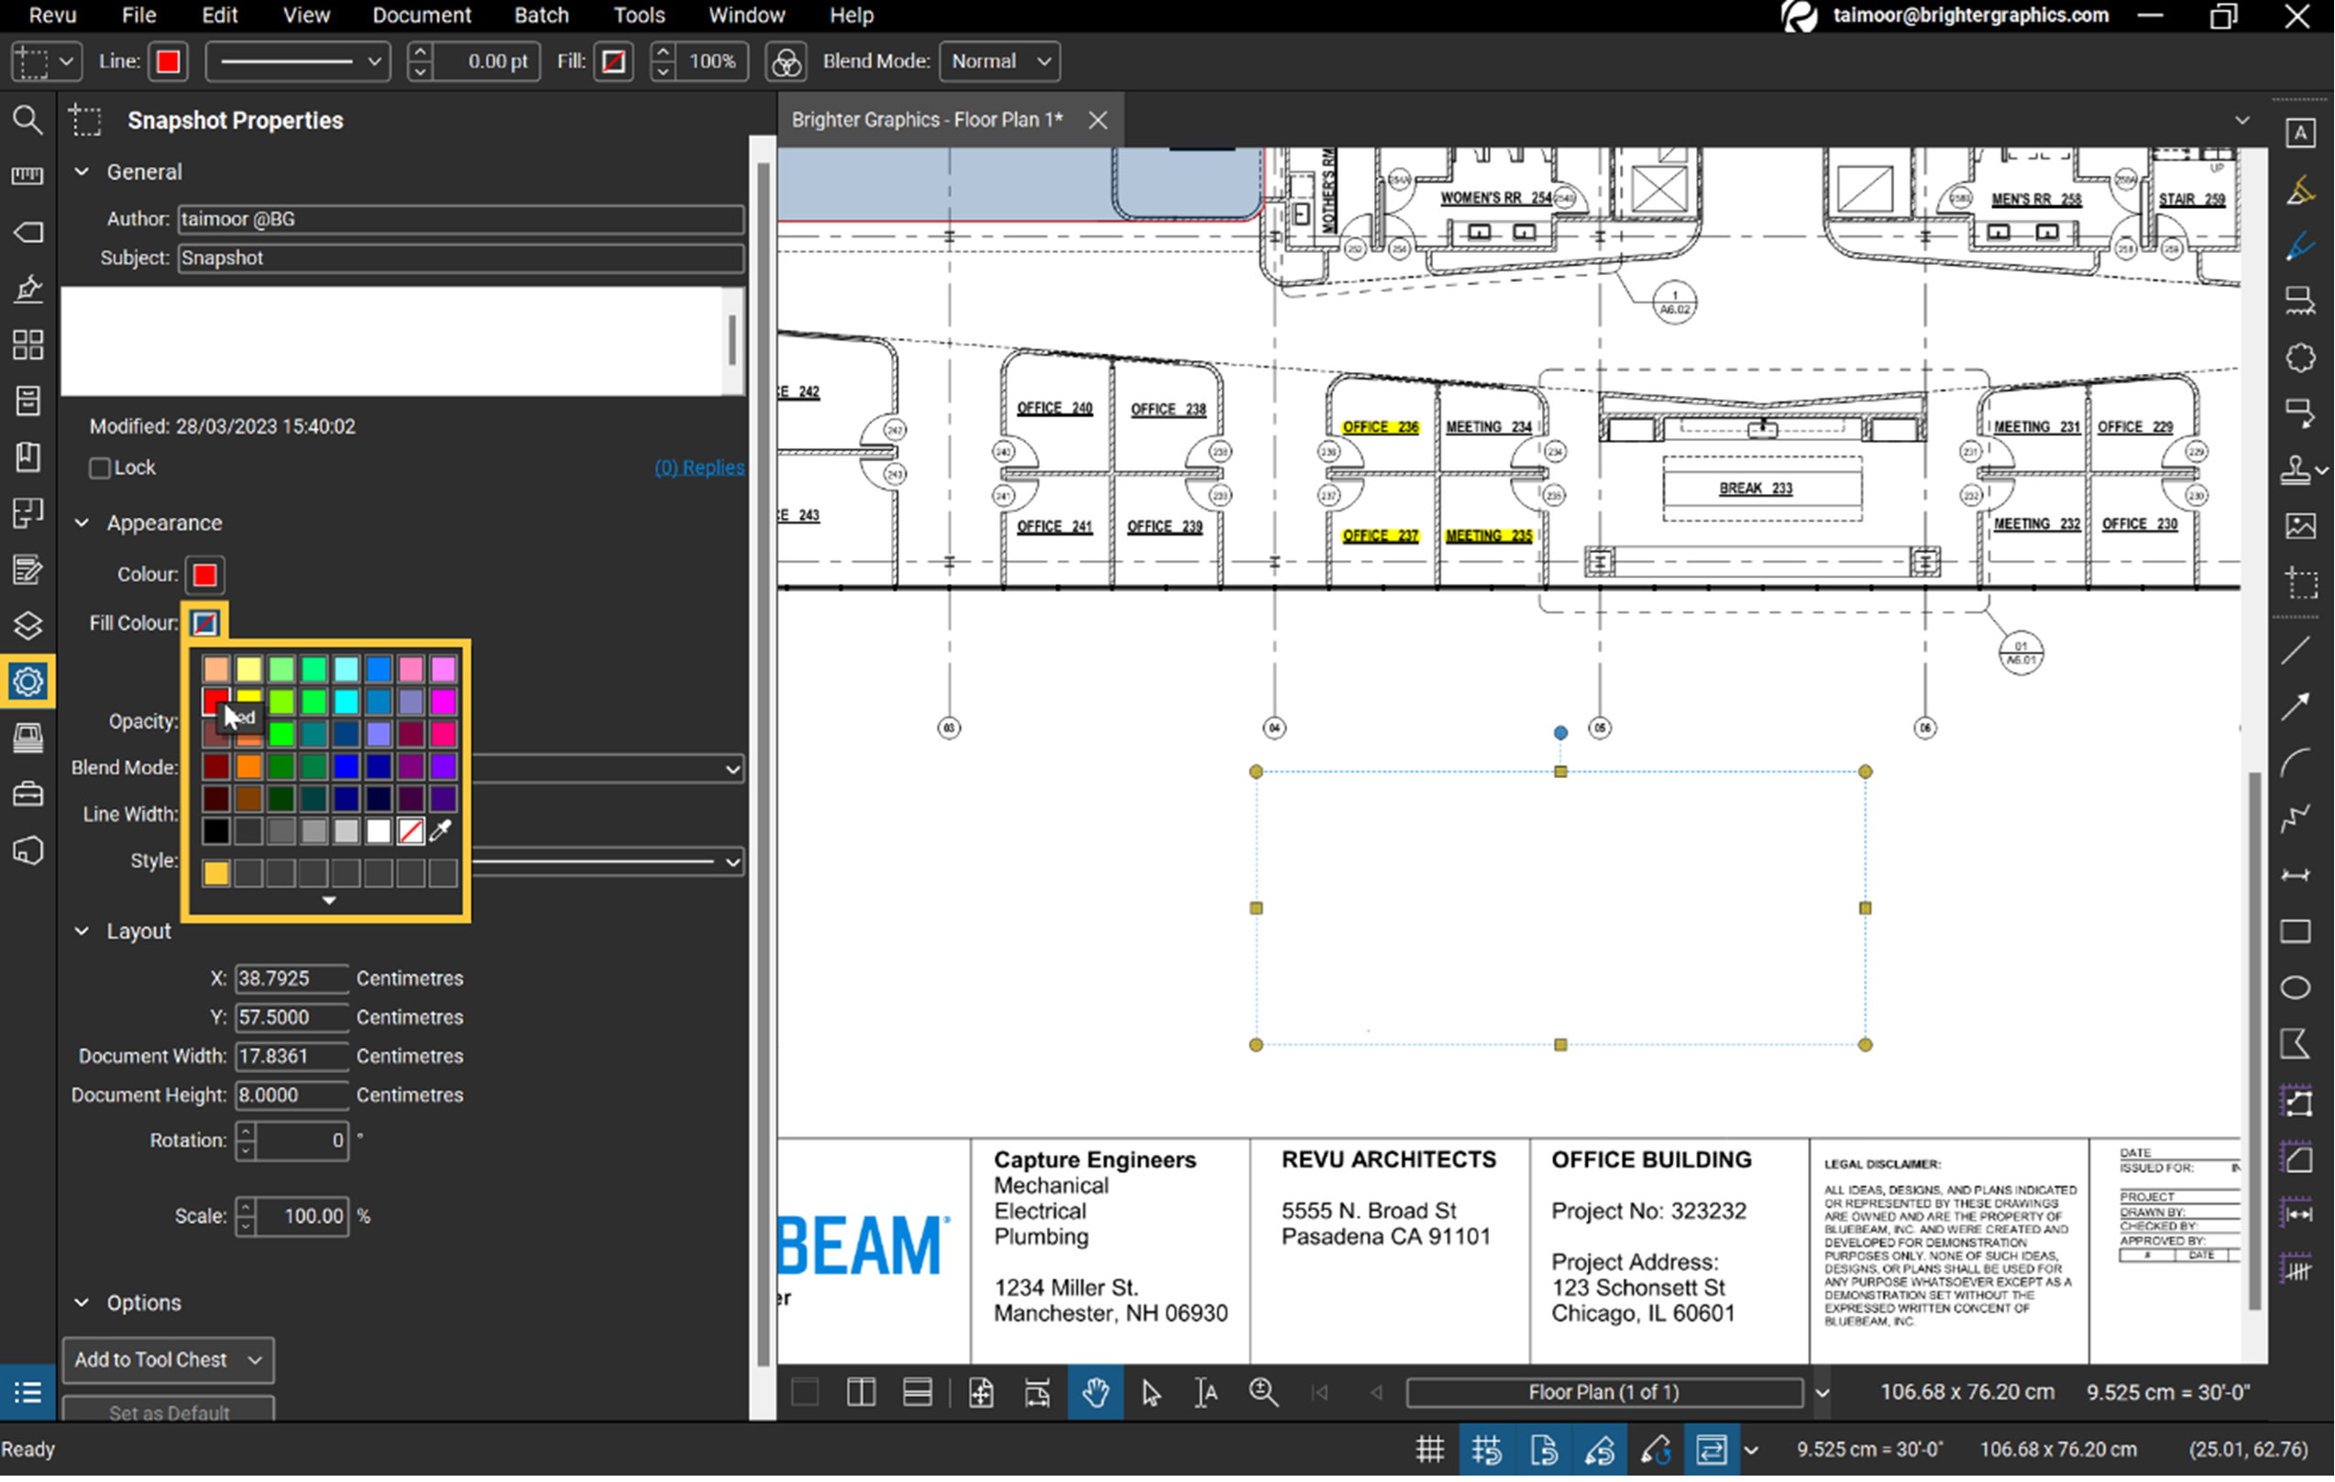Increase the toolbar line width stepper
2335x1482 pixels.
click(x=420, y=51)
